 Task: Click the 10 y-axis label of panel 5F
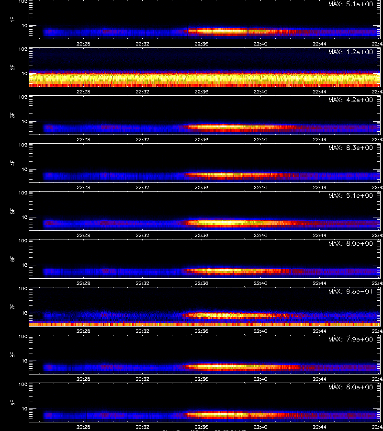coord(24,217)
